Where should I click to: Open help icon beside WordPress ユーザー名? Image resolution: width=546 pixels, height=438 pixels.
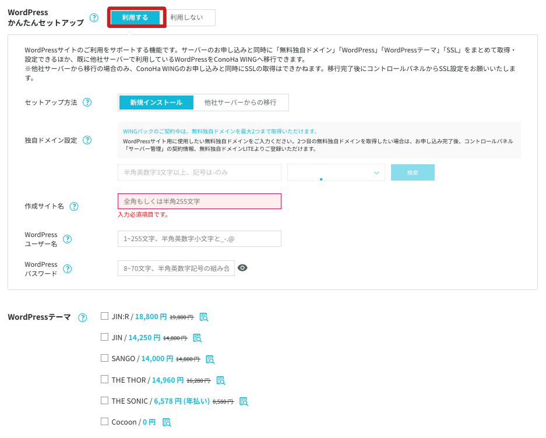(67, 239)
